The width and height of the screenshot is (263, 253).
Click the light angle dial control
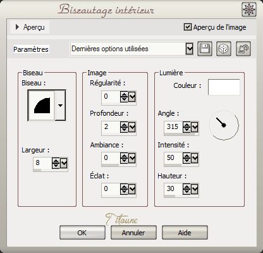pyautogui.click(x=224, y=125)
